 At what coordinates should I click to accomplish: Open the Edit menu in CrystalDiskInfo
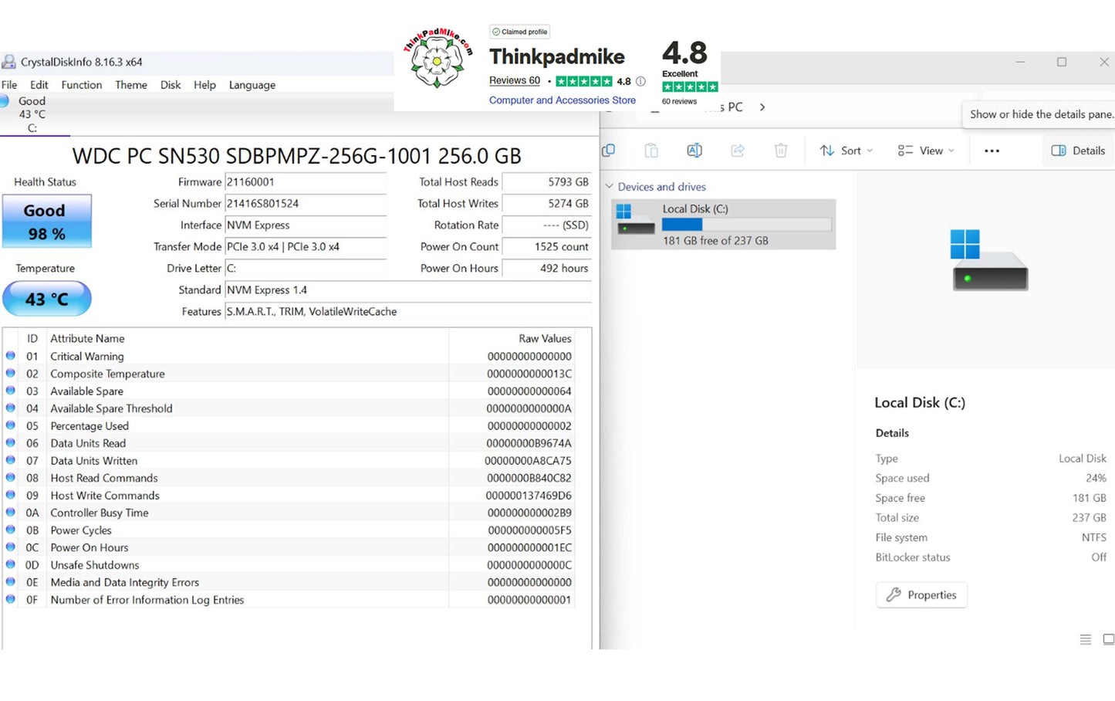(39, 85)
